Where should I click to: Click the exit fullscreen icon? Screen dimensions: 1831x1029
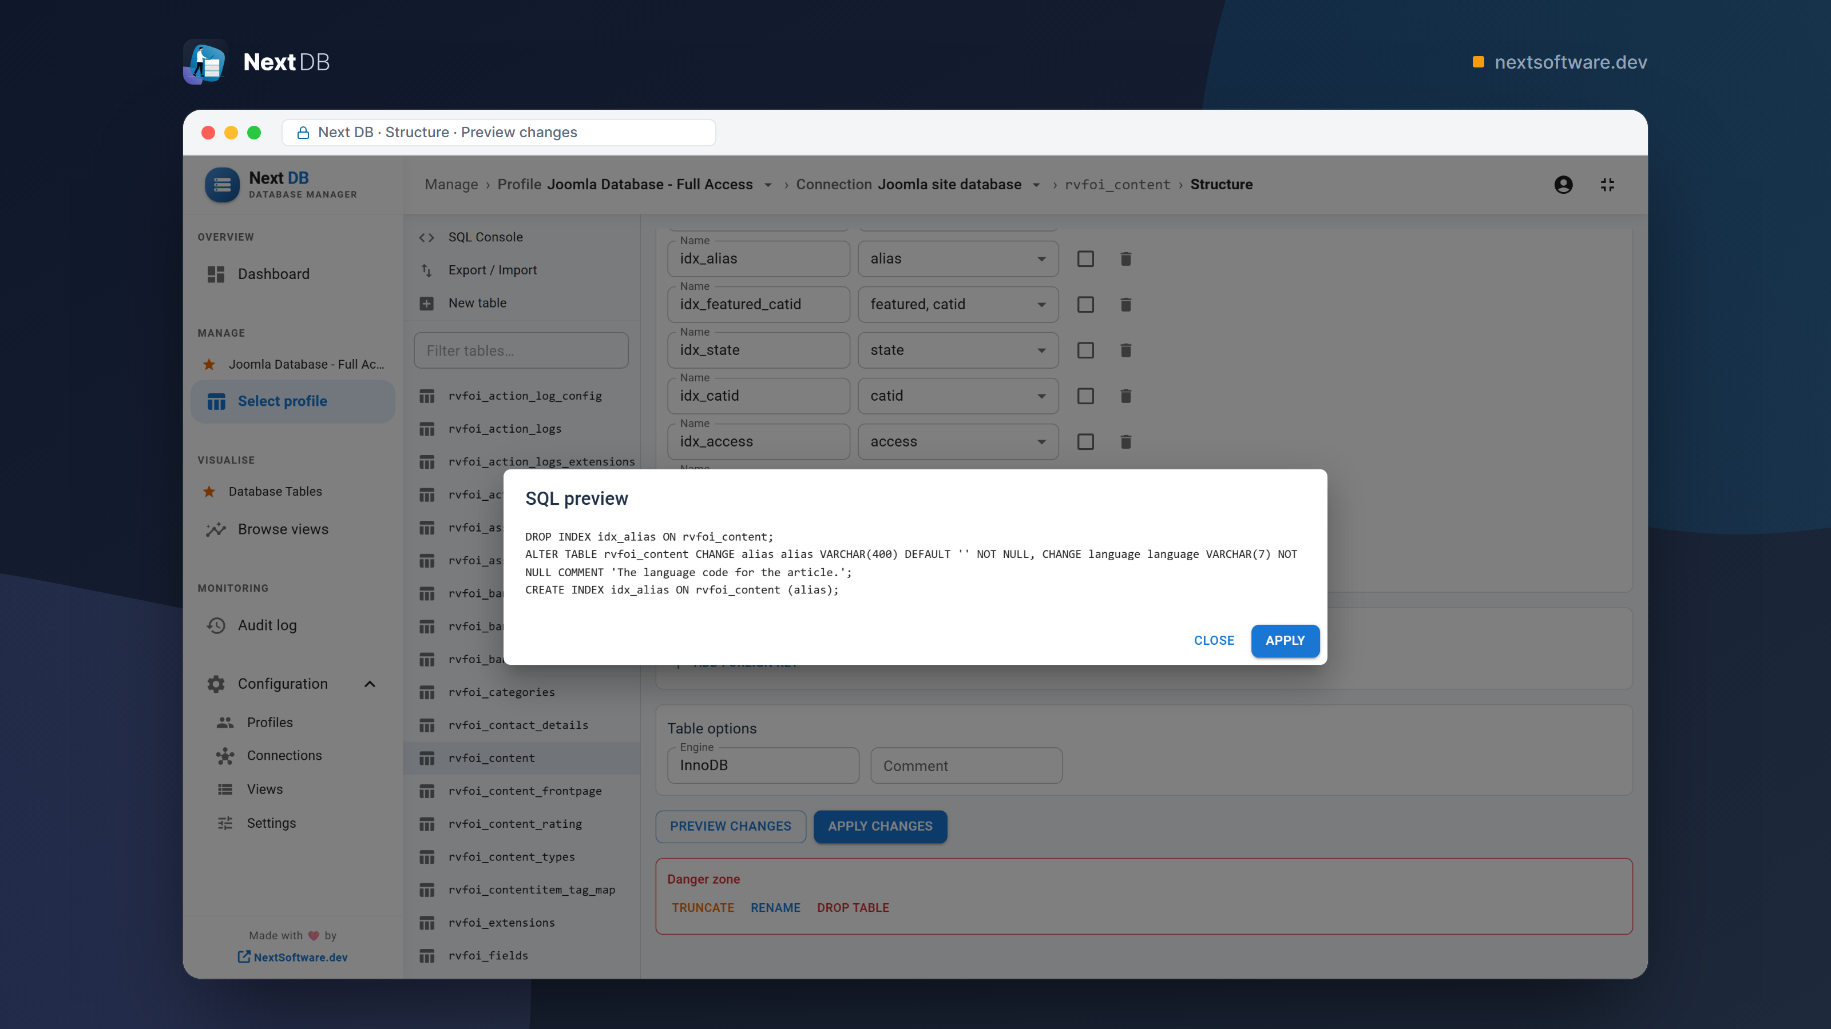(1608, 185)
